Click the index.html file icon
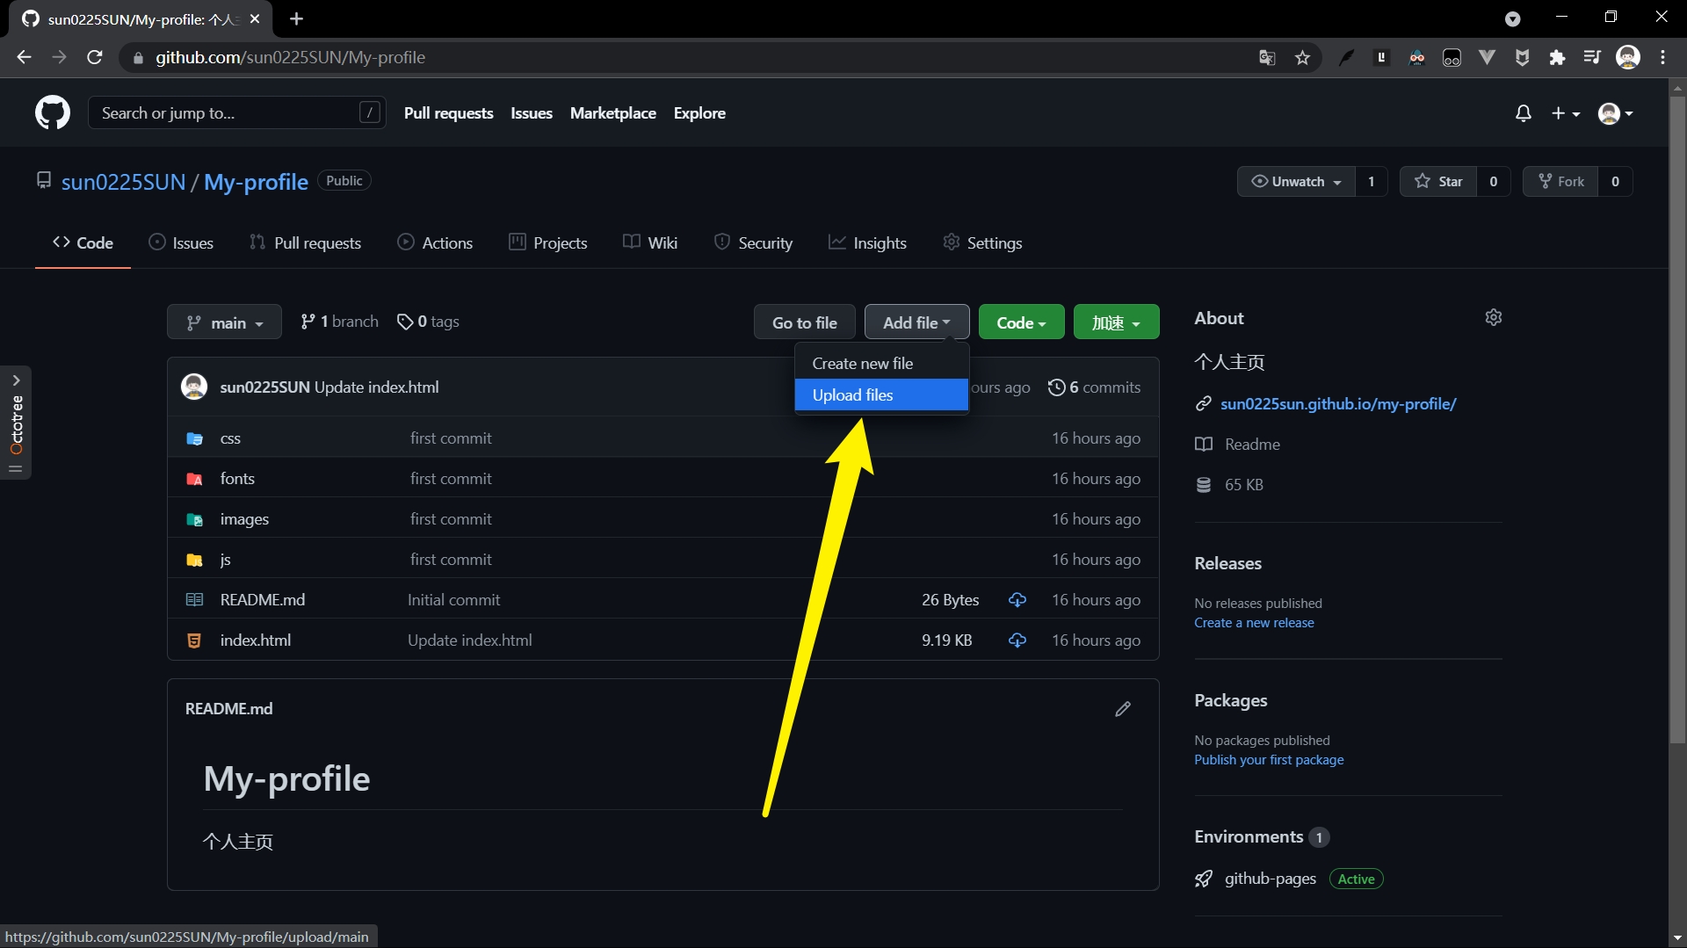Image resolution: width=1687 pixels, height=948 pixels. 195,640
